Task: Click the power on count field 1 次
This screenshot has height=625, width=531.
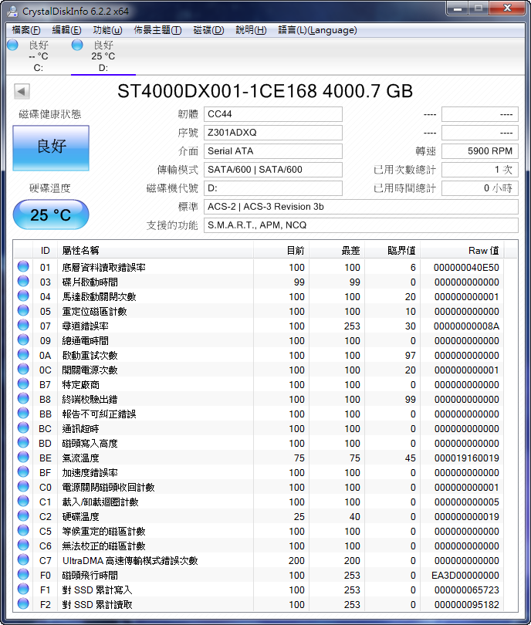Action: [x=480, y=170]
